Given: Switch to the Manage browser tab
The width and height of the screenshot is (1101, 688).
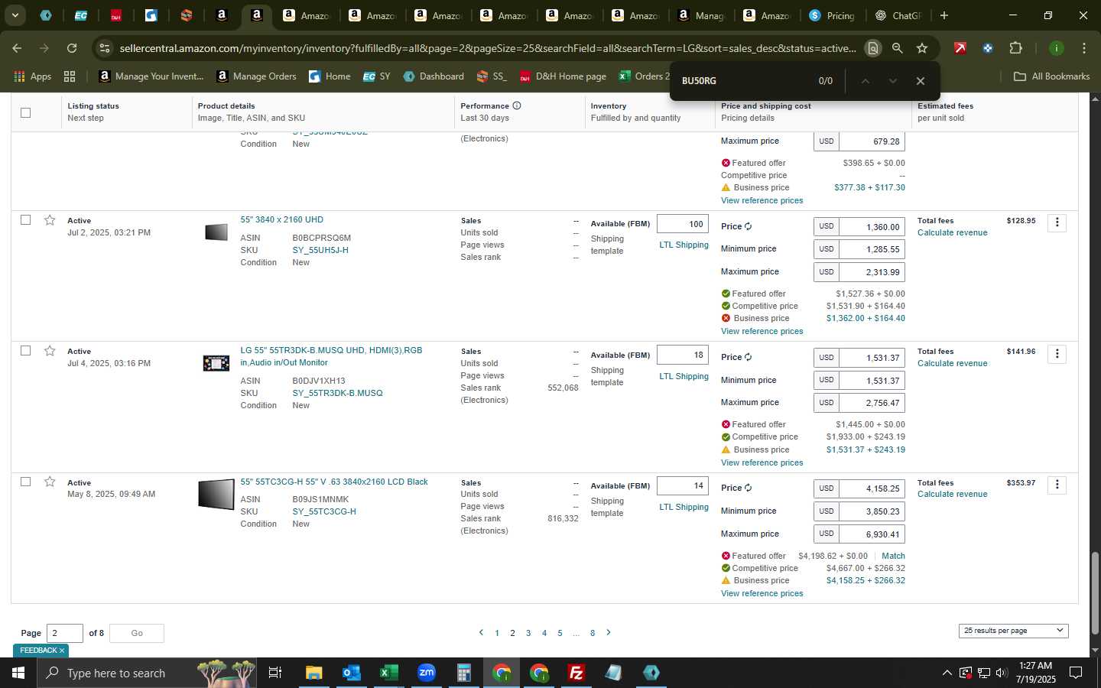Looking at the screenshot, I should [x=701, y=15].
